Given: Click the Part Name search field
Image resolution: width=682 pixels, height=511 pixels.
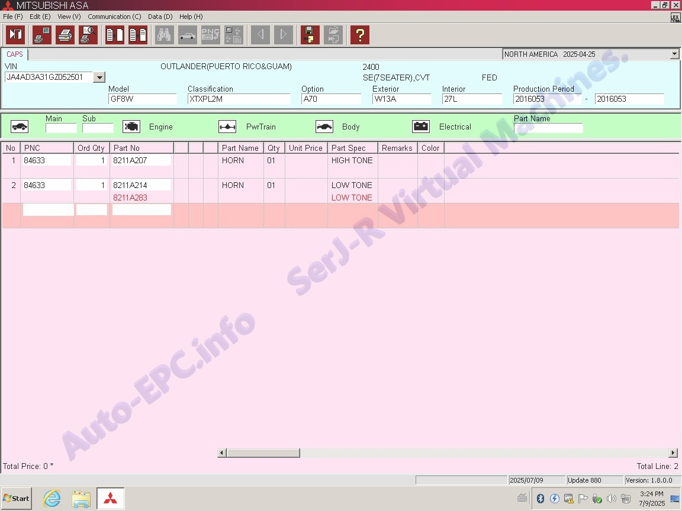Looking at the screenshot, I should 548,128.
